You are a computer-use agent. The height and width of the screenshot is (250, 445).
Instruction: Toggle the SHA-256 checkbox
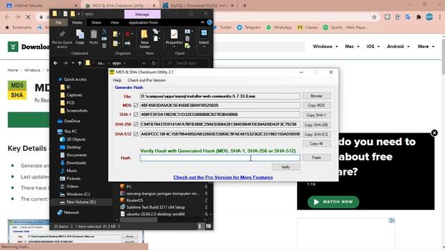point(136,124)
